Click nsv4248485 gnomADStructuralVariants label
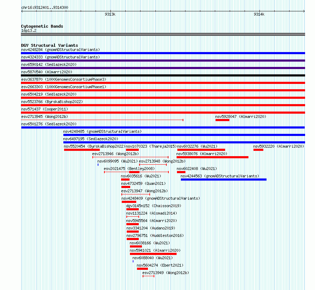315x290 pixels. tap(102, 131)
